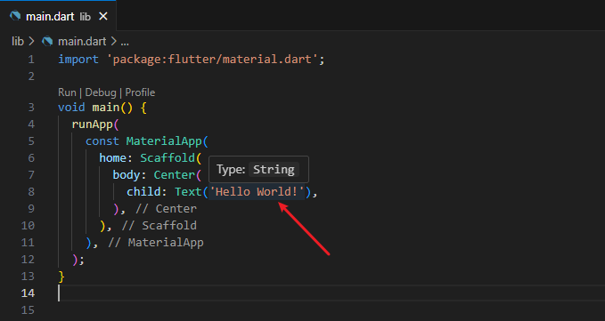
Task: Click the Dart icon in the breadcrumb
Action: pos(47,41)
